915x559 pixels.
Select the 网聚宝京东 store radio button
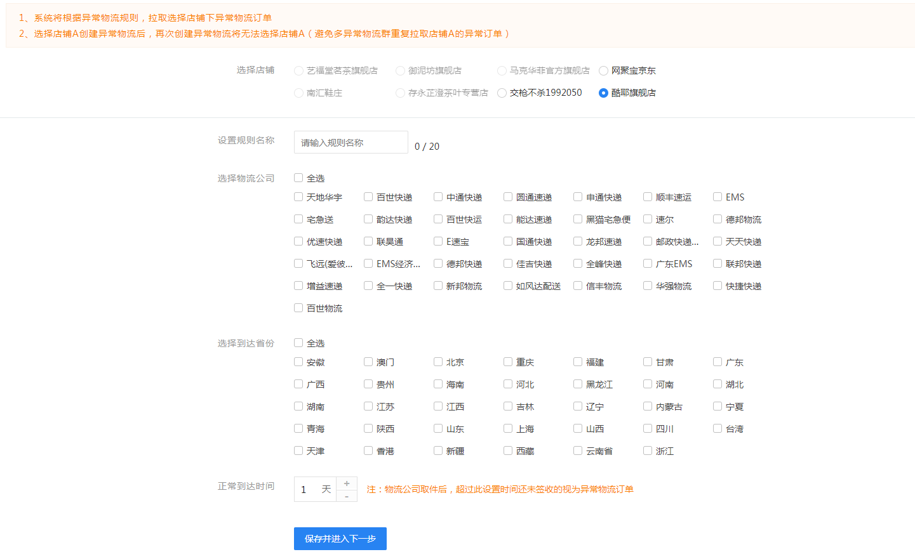click(x=603, y=70)
